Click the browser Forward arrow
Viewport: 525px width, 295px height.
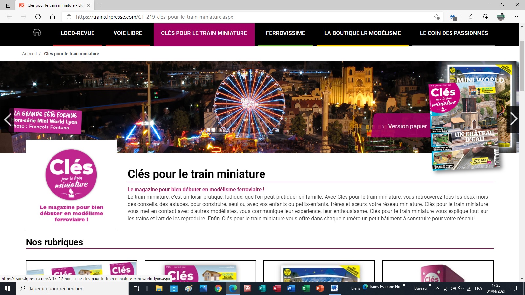(24, 17)
